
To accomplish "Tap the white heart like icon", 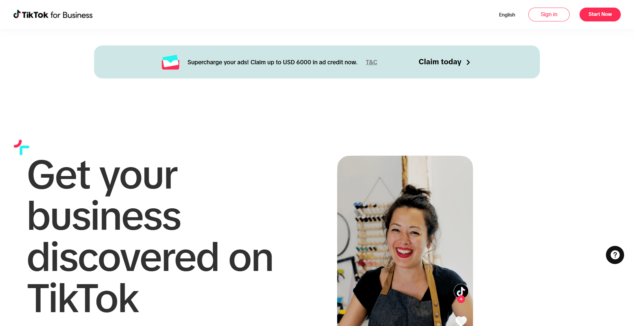I will coord(461,320).
